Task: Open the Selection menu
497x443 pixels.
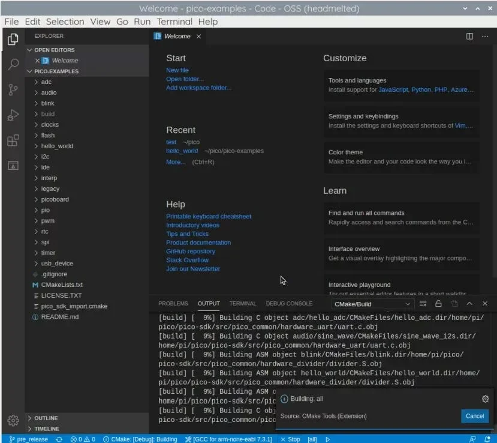Action: (65, 22)
